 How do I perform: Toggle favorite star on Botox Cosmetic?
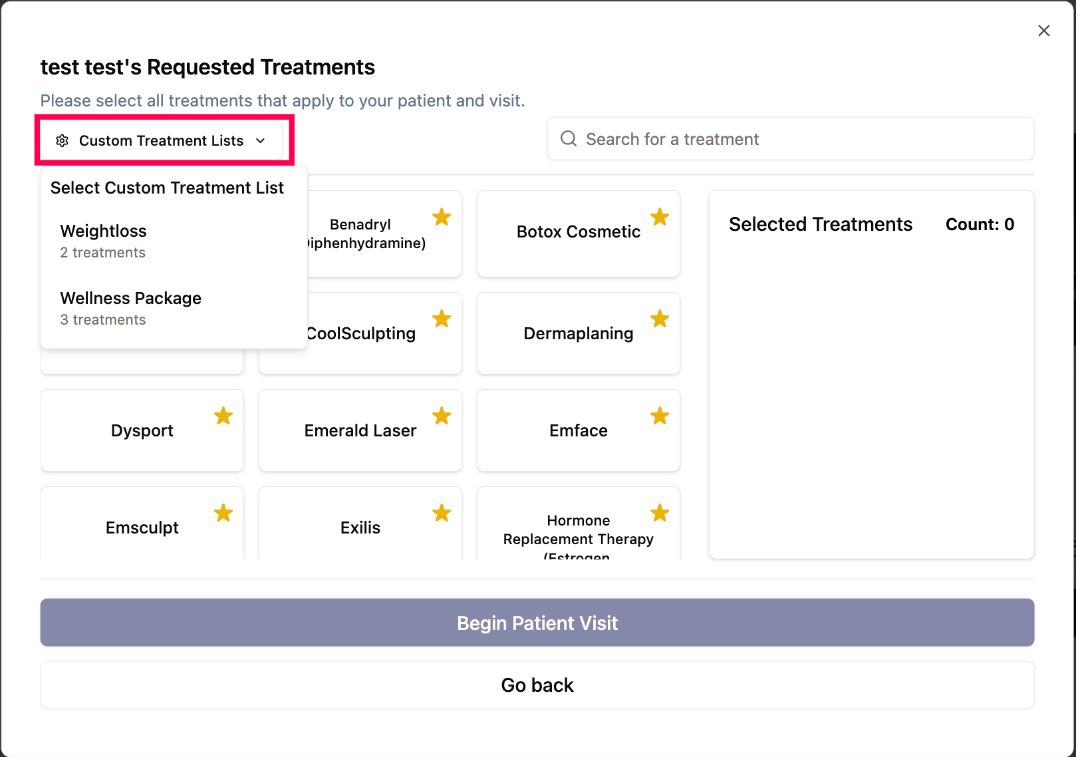tap(660, 217)
